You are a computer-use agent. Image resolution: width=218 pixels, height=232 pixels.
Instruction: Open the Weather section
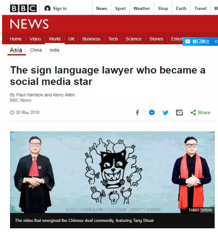(x=142, y=8)
